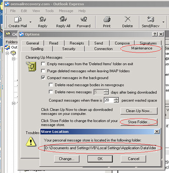Click the Send/Recv toolbar icon
The width and height of the screenshot is (169, 173).
[150, 19]
